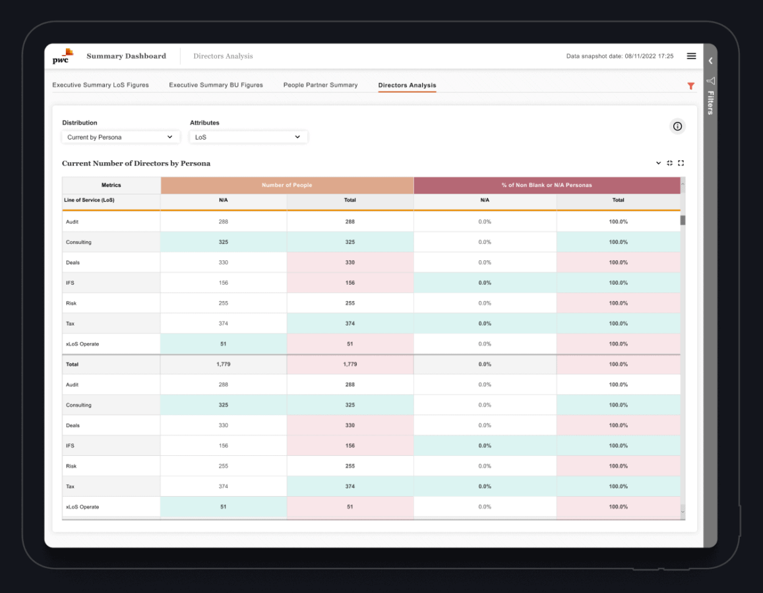Click the fullscreen expand icon above table
The width and height of the screenshot is (763, 593).
(x=681, y=163)
